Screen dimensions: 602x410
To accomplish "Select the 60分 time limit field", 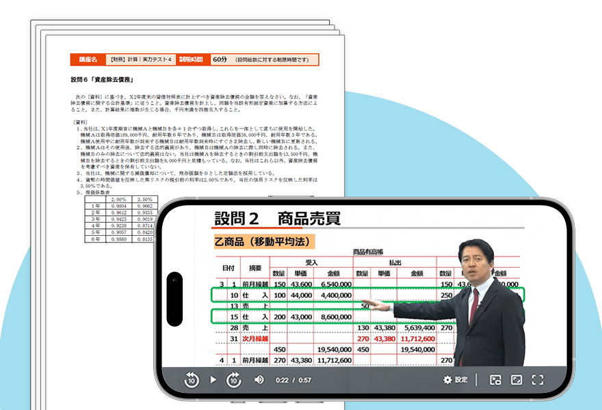I will coord(220,59).
